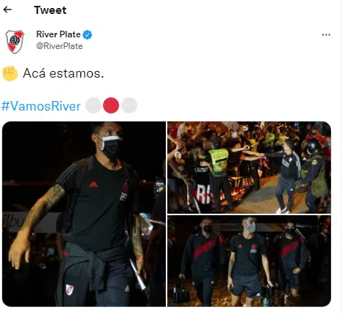The image size is (347, 314).
Task: Open the three-dot more options menu
Action: pos(326,34)
